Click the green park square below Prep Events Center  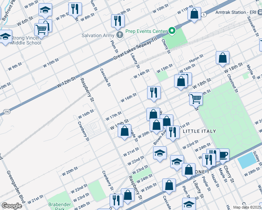pos(175,39)
